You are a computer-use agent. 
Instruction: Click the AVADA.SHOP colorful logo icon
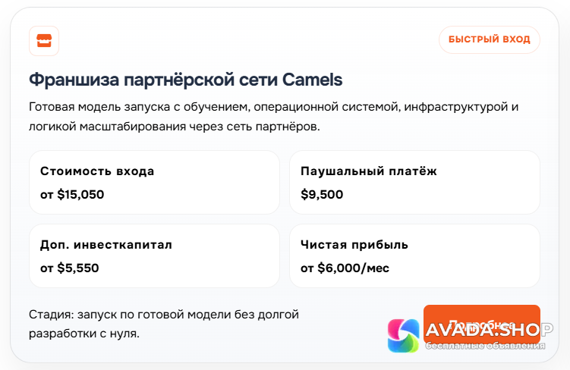(403, 335)
